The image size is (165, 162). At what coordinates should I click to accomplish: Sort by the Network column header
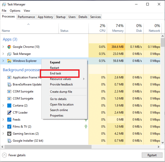coord(153,28)
